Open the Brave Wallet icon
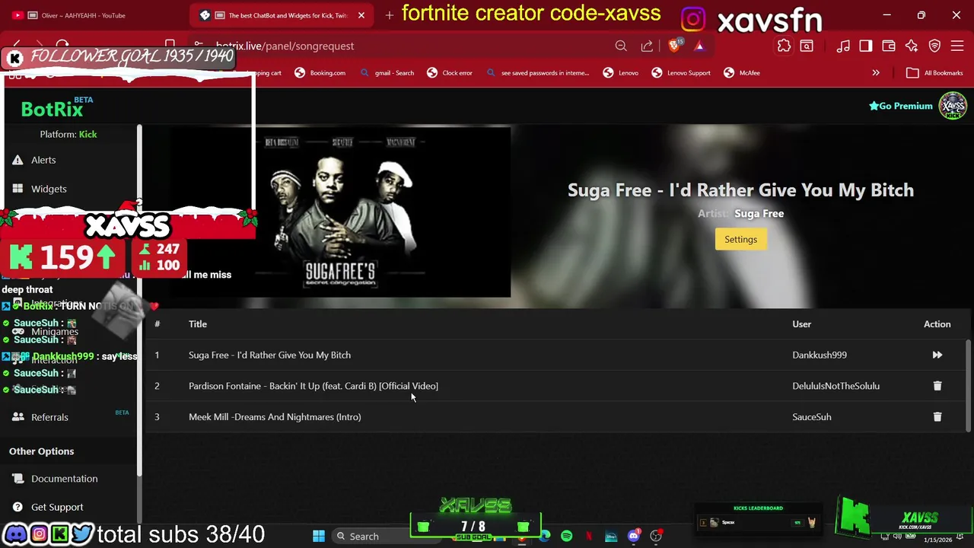 889,46
